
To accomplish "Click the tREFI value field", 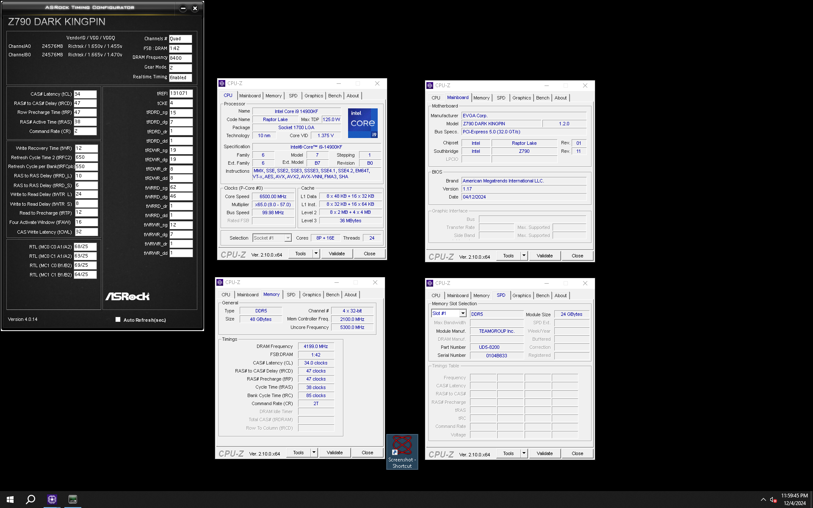I will pyautogui.click(x=181, y=94).
